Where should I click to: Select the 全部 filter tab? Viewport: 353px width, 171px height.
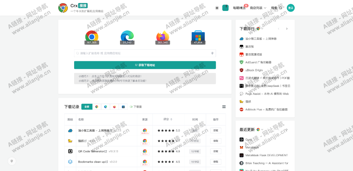pyautogui.click(x=87, y=106)
